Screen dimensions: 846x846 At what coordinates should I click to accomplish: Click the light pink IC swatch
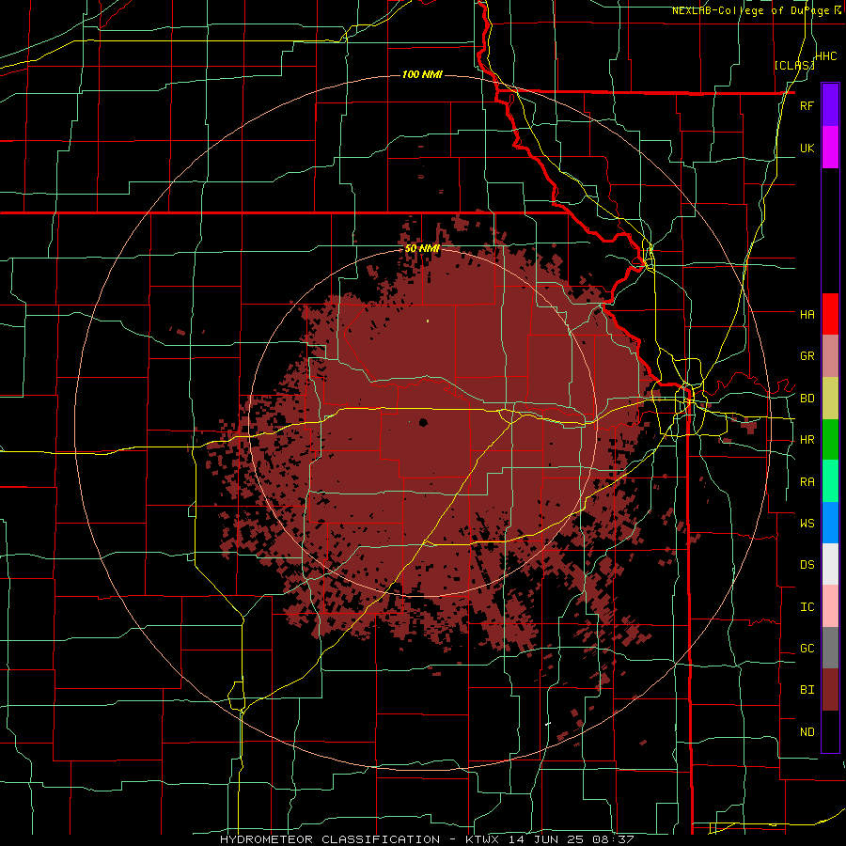tap(830, 606)
